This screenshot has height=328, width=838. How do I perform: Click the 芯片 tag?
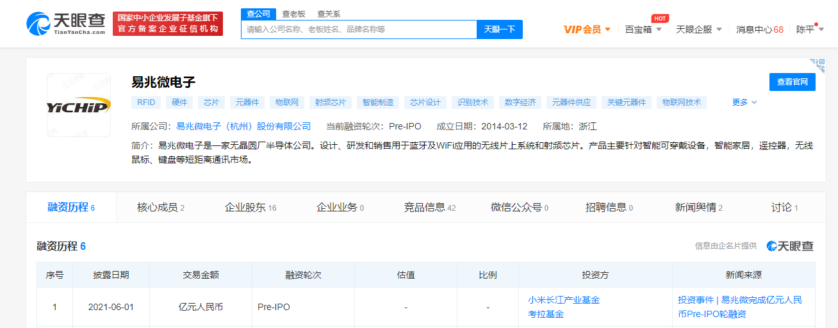tap(211, 102)
